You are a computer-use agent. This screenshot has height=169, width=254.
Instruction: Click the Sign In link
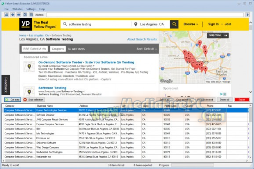(x=213, y=24)
